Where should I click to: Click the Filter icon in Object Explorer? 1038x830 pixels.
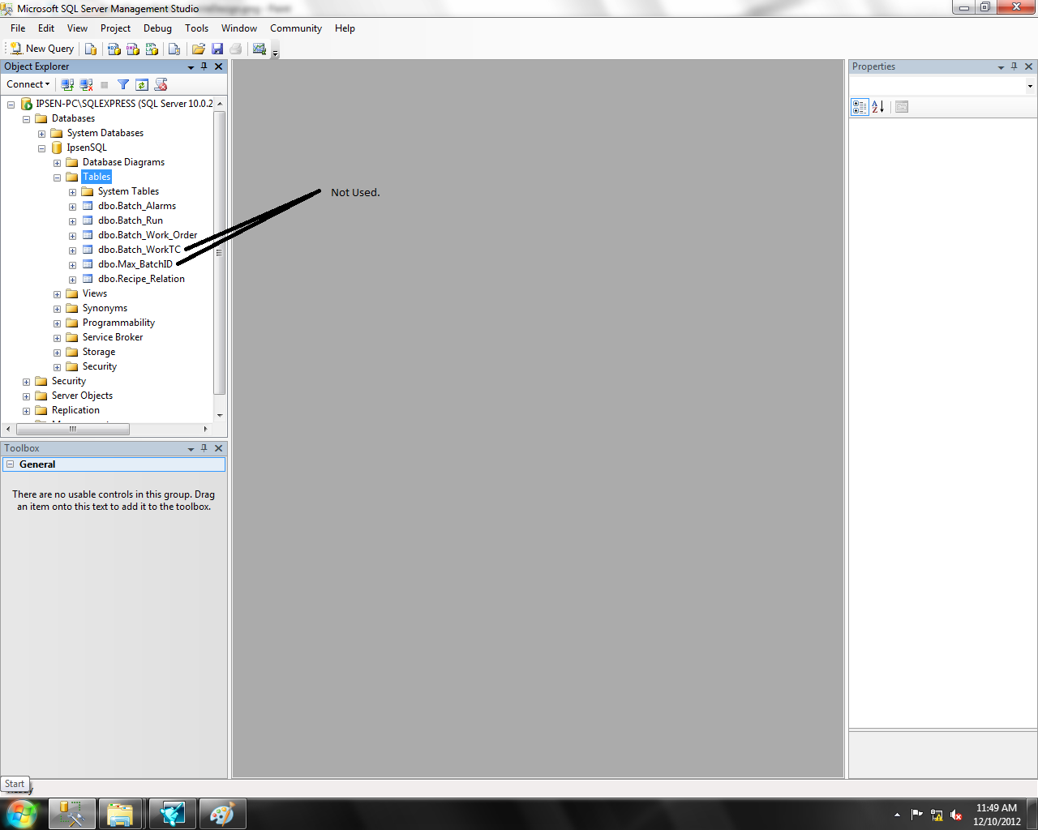[123, 84]
